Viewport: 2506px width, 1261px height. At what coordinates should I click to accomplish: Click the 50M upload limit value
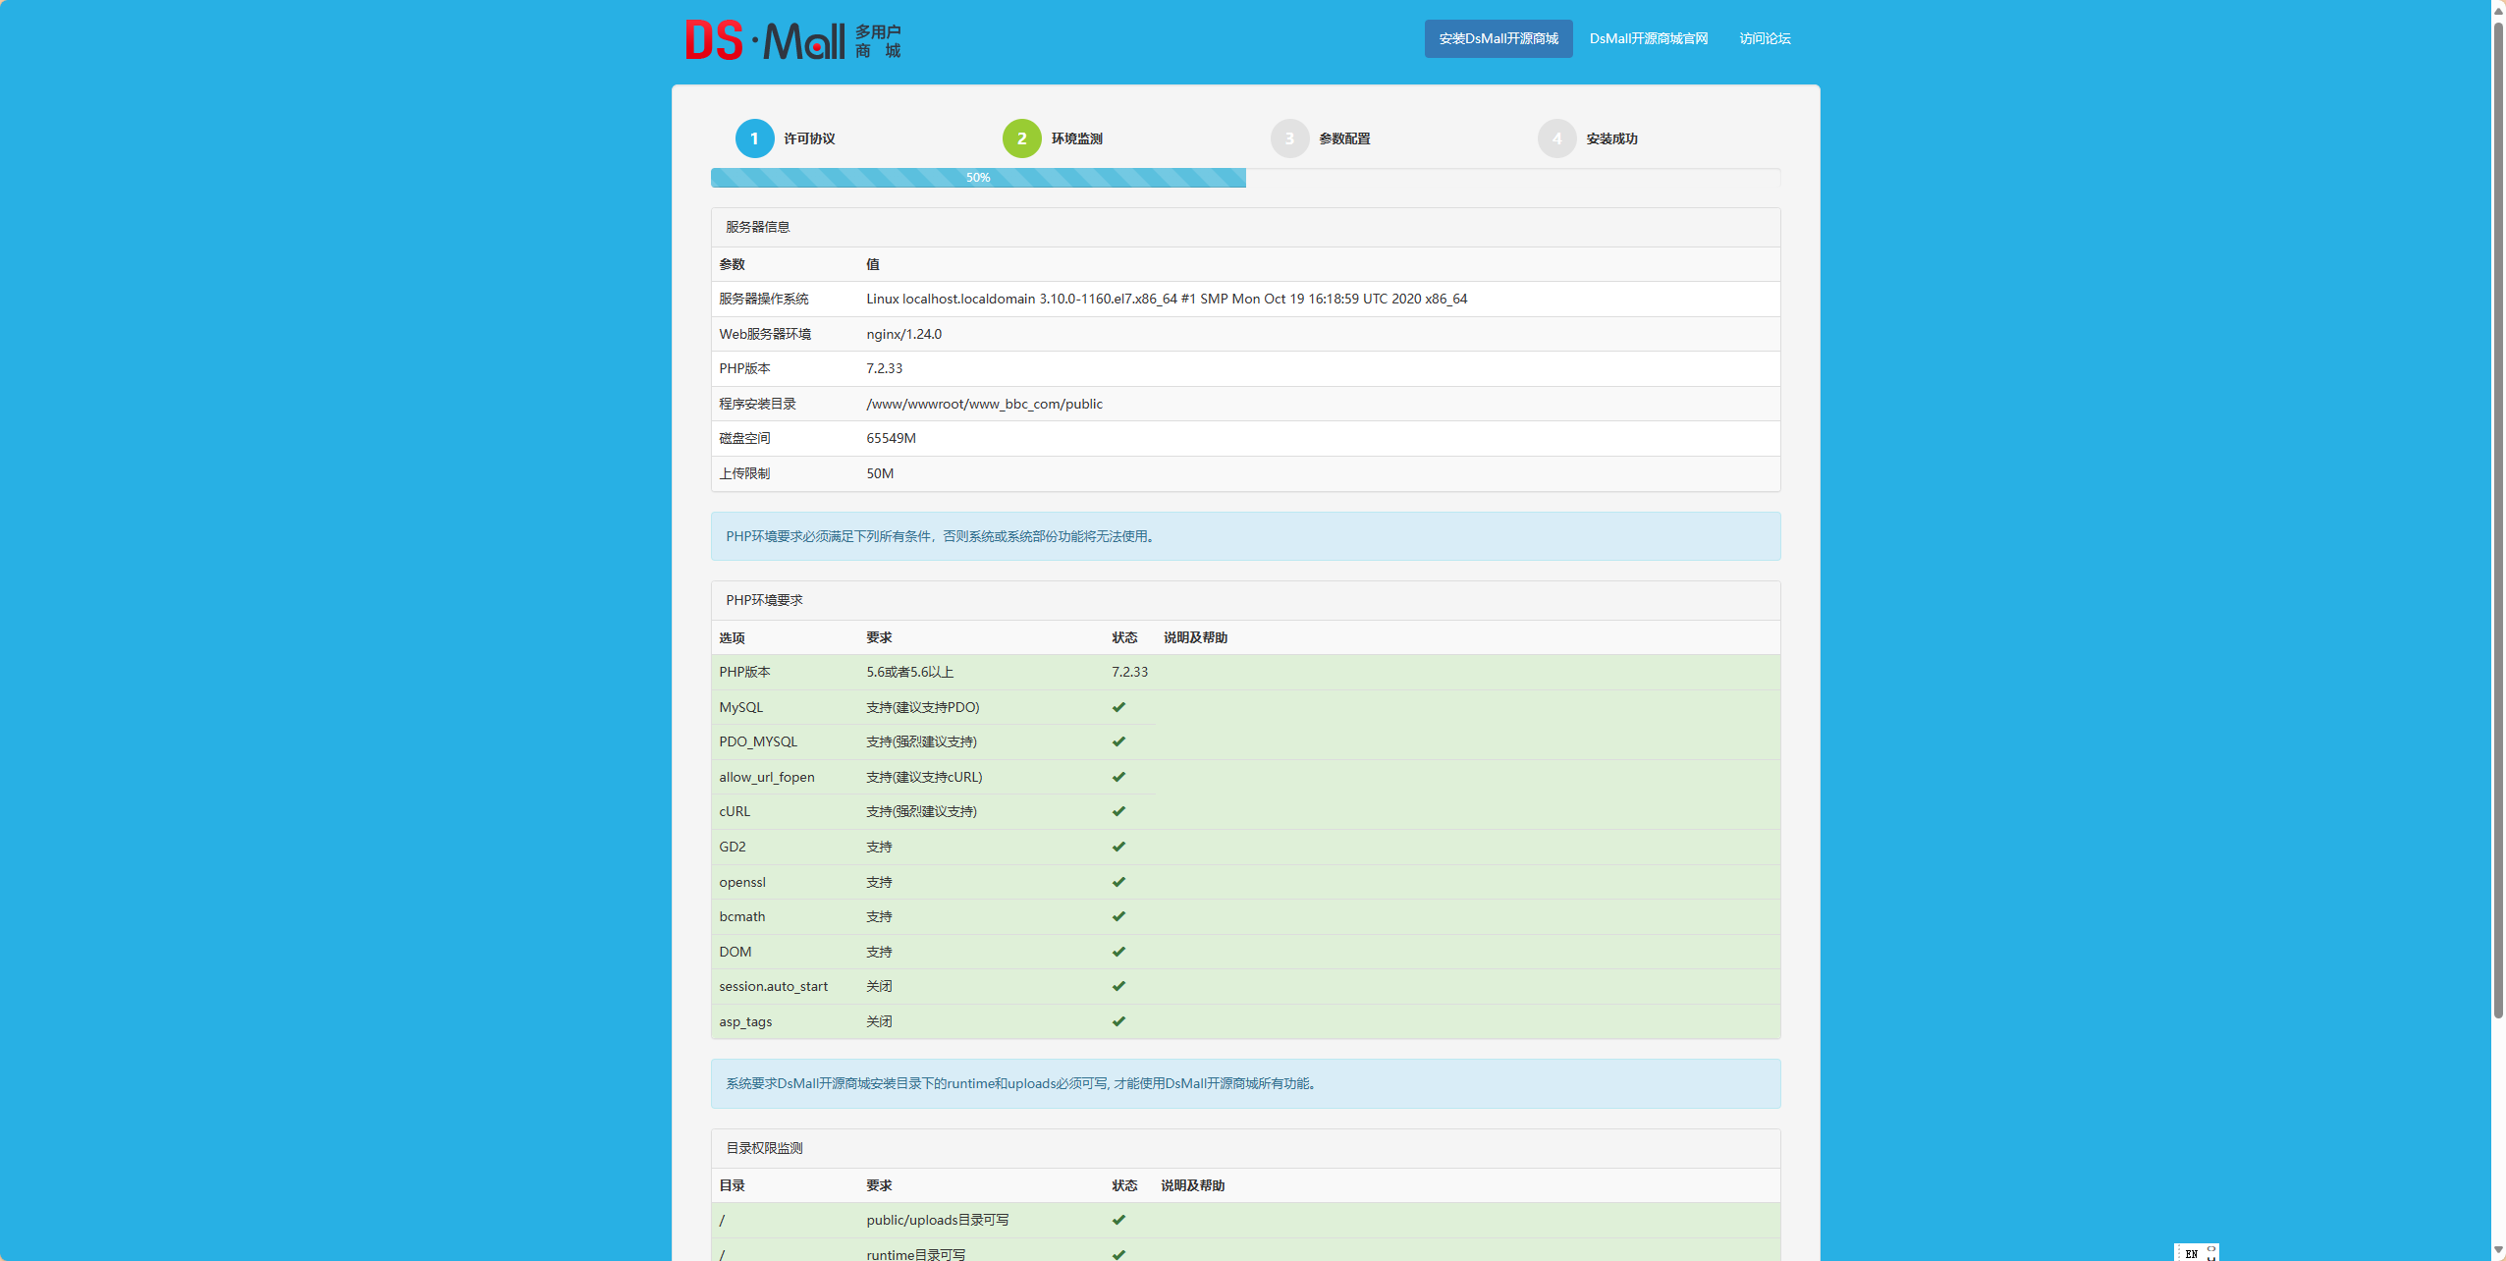880,473
